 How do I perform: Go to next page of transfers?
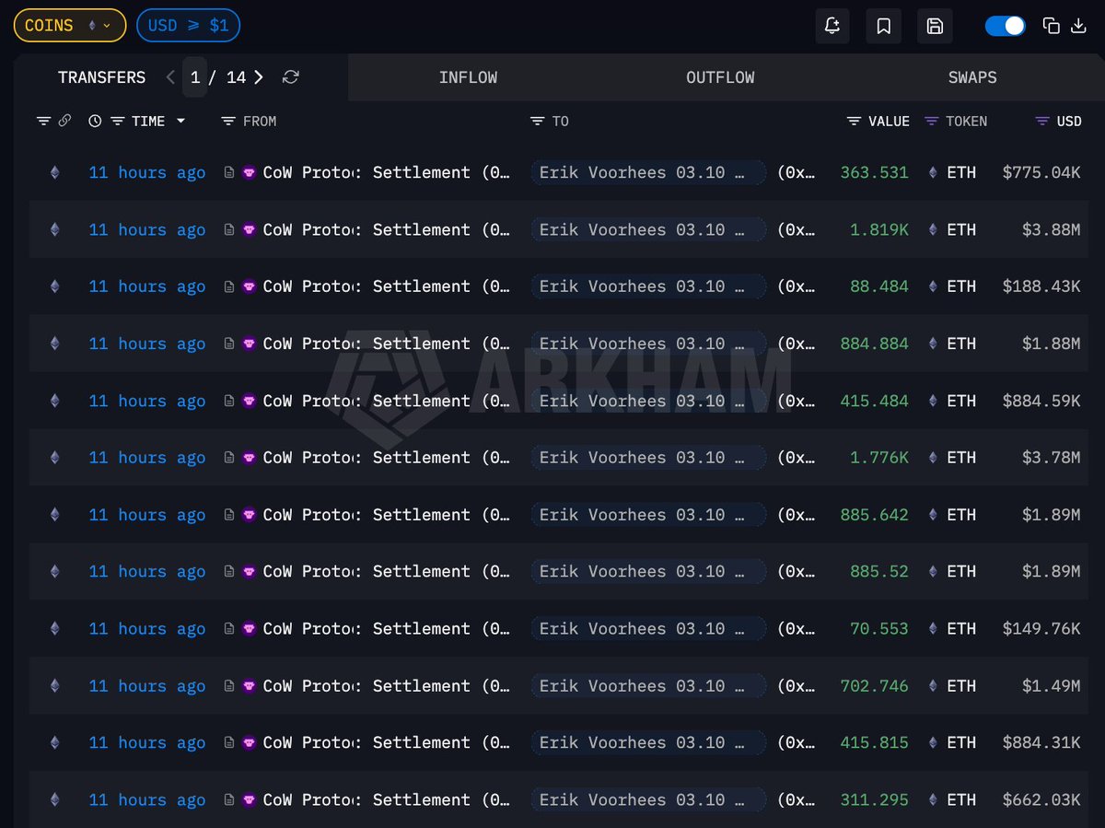pyautogui.click(x=259, y=77)
